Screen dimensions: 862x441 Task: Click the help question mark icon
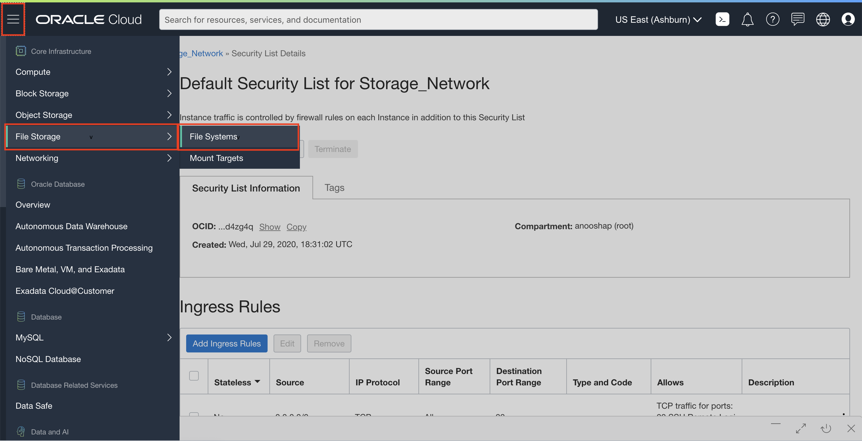coord(772,19)
